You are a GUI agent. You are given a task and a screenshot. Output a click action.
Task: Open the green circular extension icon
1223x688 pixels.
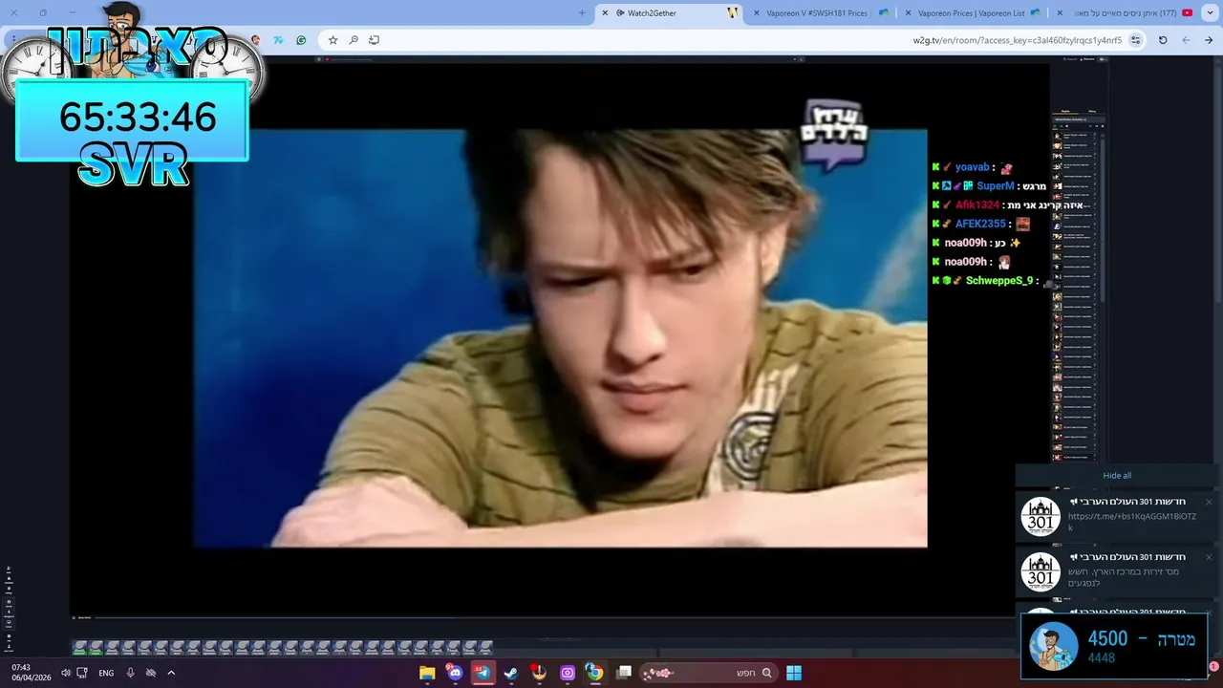pos(301,40)
